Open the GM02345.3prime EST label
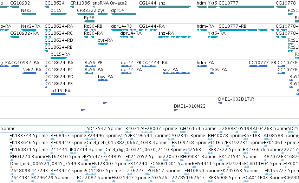The width and height of the screenshot is (299, 183). point(187,136)
